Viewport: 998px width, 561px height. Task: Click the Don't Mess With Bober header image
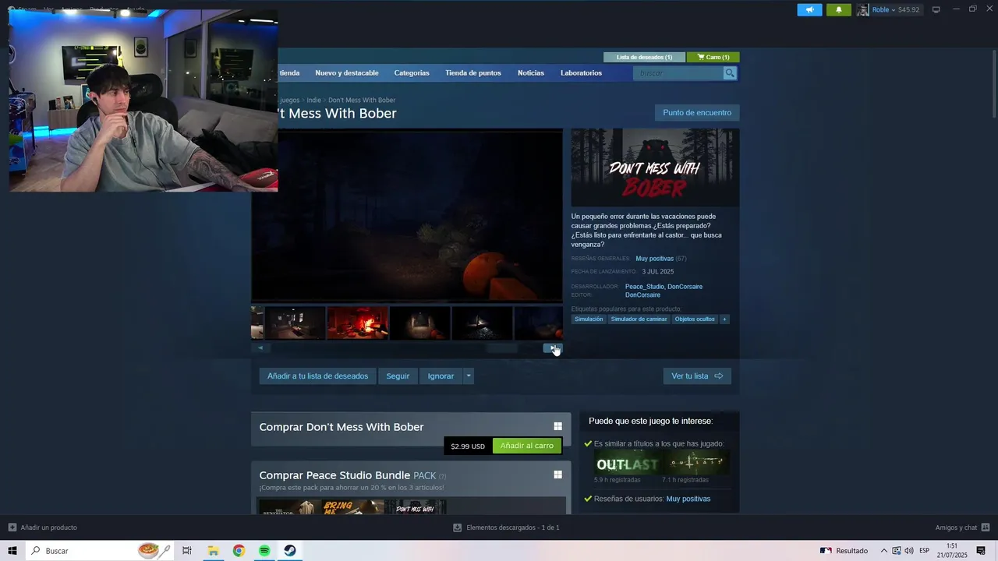click(655, 168)
